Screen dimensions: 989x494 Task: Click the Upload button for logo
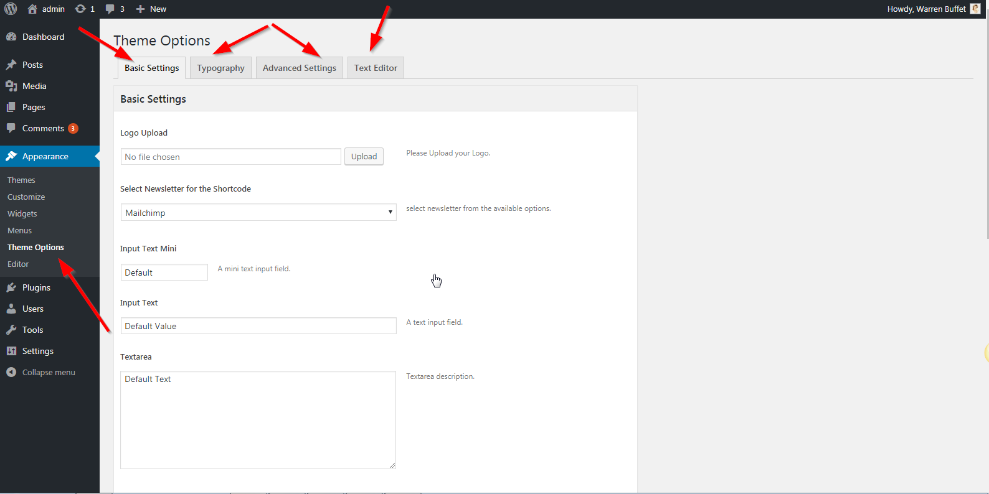[364, 156]
